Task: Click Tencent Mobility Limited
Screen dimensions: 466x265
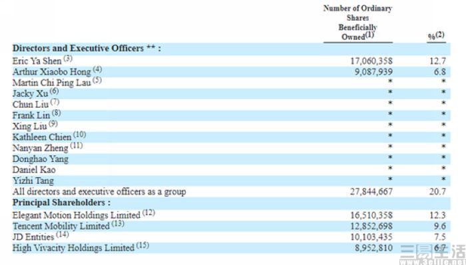Action: [x=61, y=226]
